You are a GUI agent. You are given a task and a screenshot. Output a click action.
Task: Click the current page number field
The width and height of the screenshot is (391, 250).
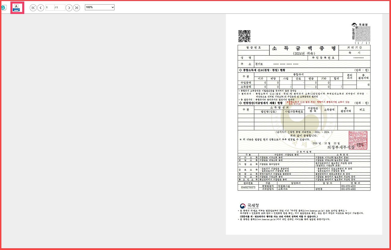pyautogui.click(x=50, y=8)
